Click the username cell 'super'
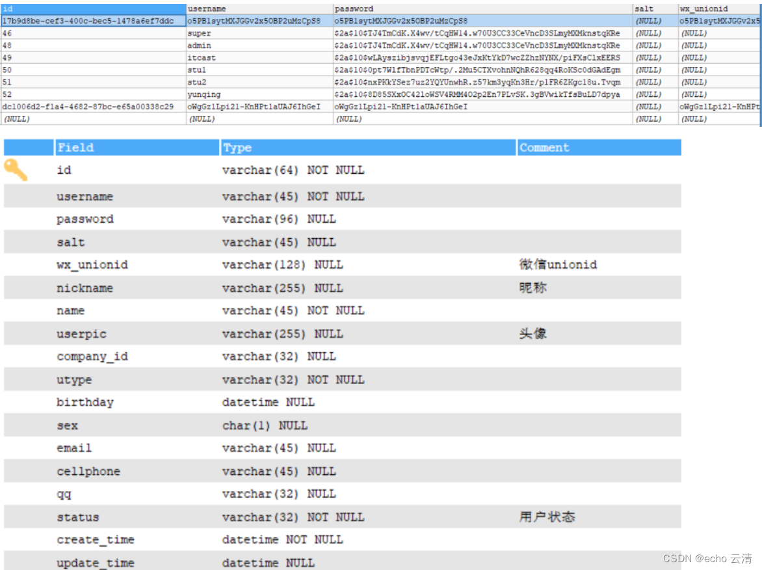 click(260, 33)
